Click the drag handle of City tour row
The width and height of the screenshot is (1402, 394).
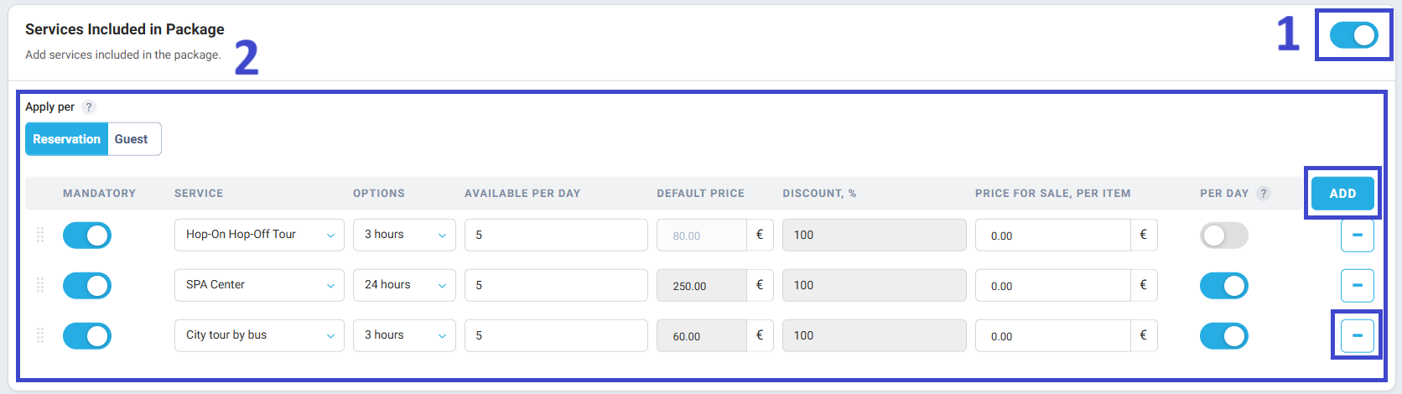pos(40,336)
